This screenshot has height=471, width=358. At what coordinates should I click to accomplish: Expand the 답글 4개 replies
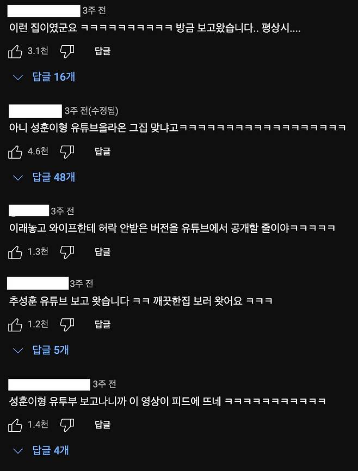point(41,451)
